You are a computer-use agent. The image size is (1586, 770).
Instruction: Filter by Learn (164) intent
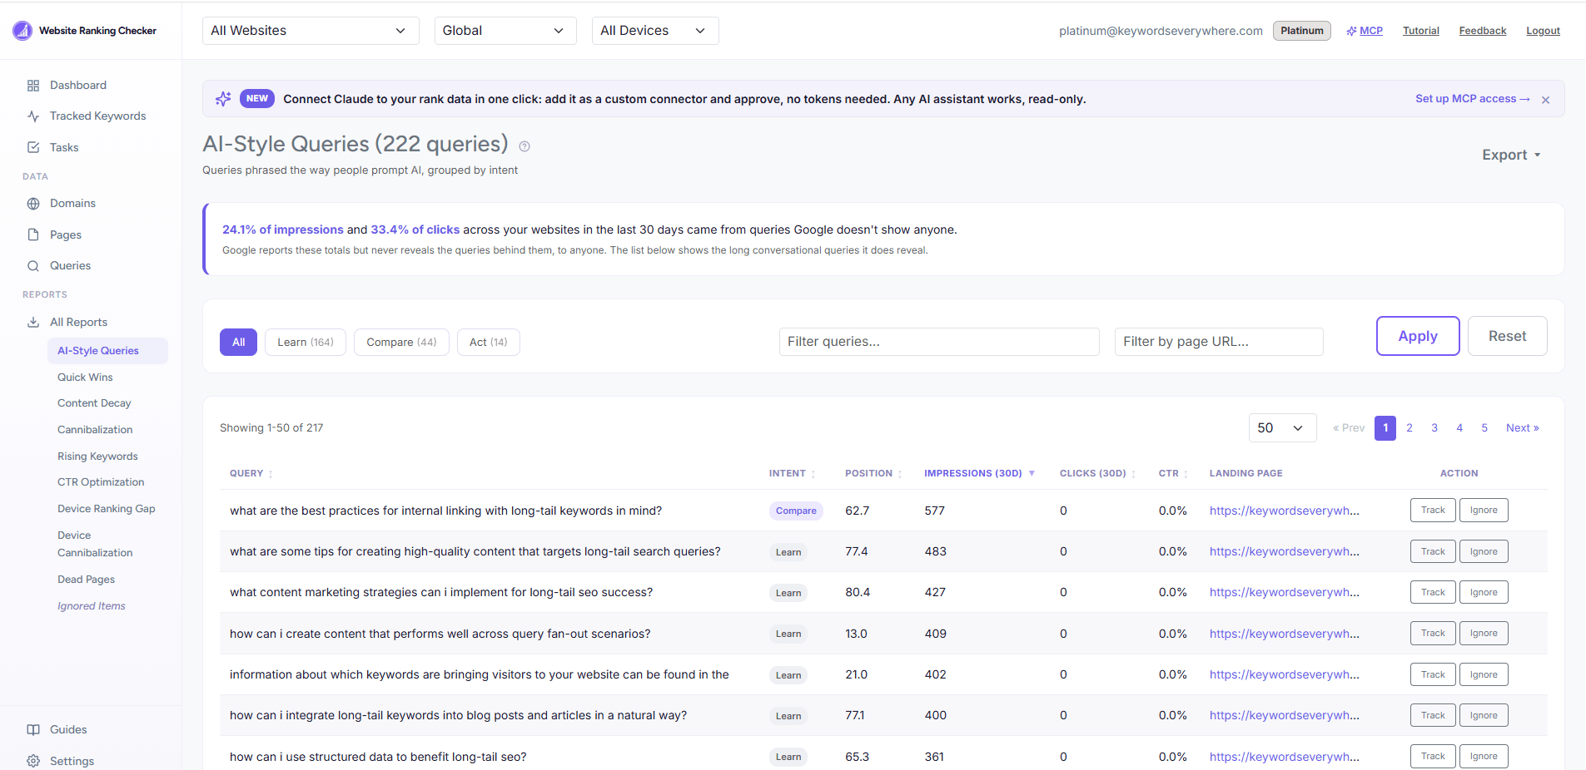point(306,342)
